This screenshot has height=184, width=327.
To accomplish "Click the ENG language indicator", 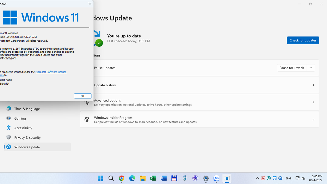I will [288, 178].
